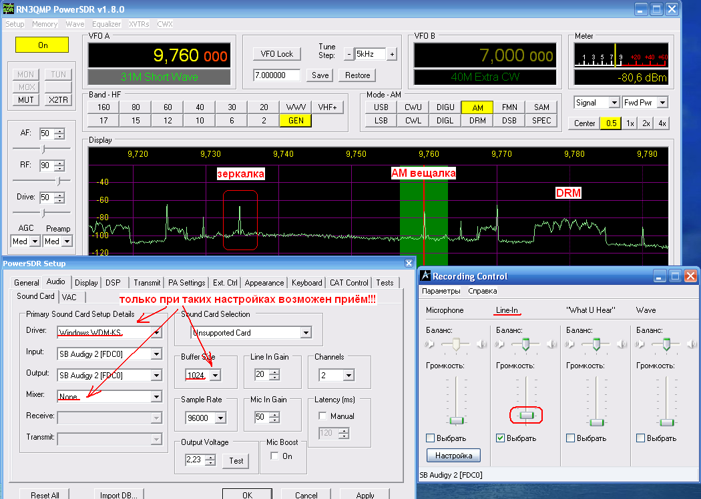Enable the Mic Boost On checkbox

point(274,456)
